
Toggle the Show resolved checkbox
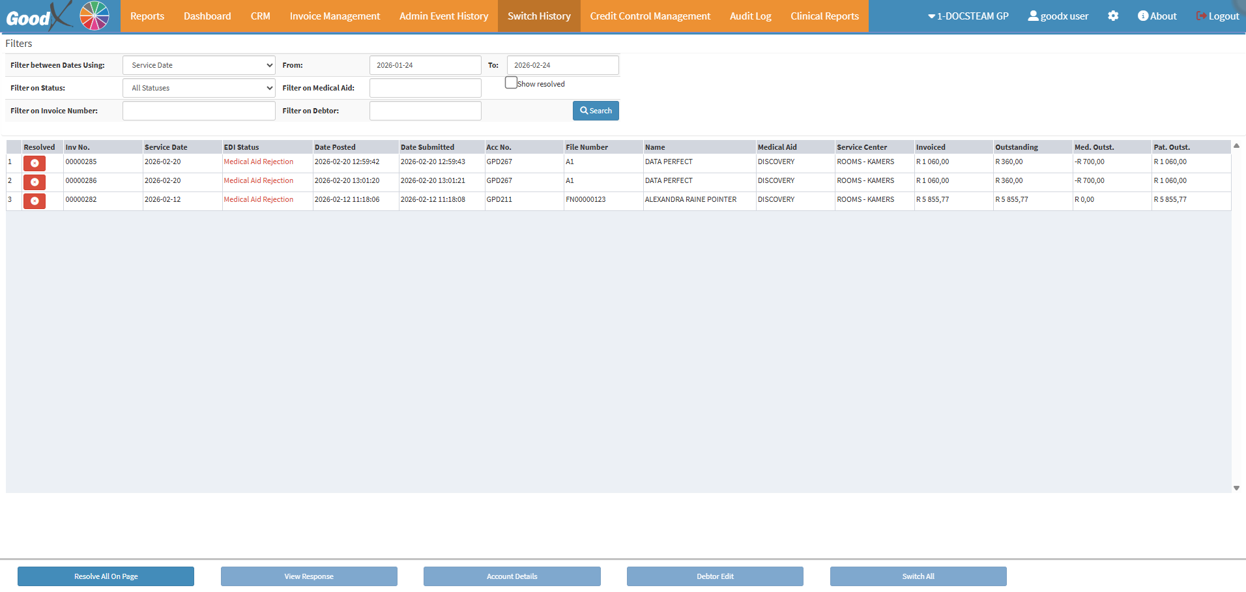(511, 83)
